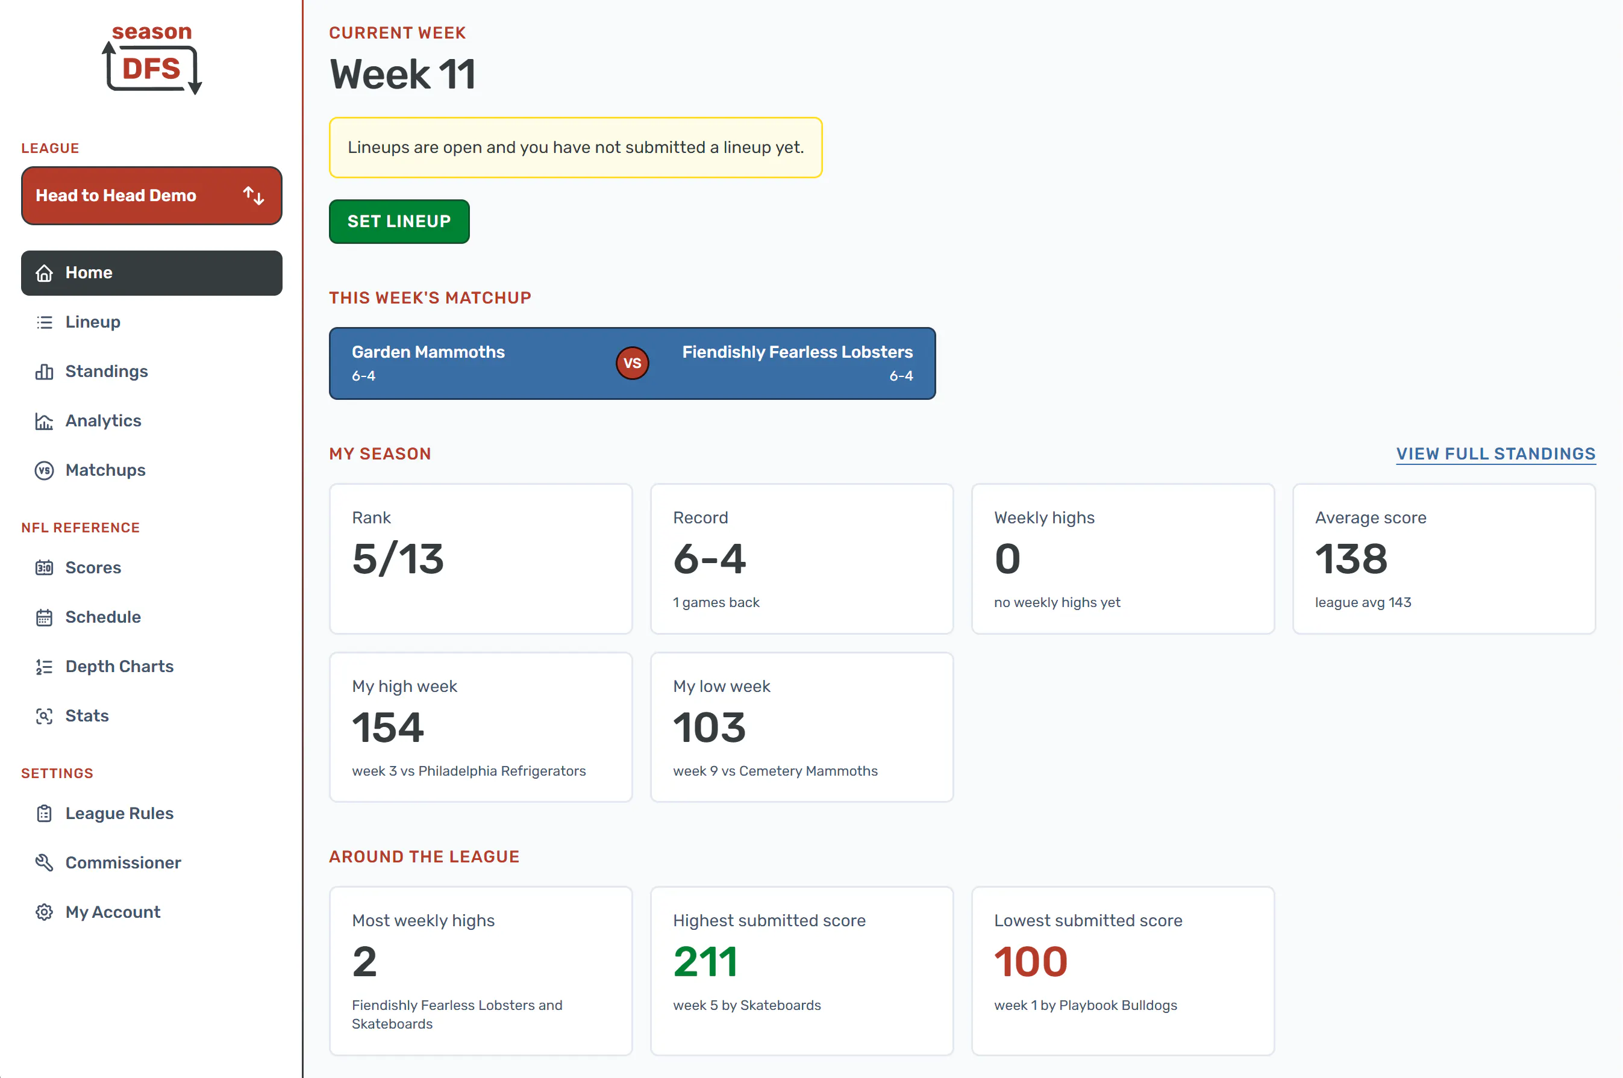This screenshot has width=1623, height=1078.
Task: Click Garden Mammoths team name
Action: pos(428,352)
